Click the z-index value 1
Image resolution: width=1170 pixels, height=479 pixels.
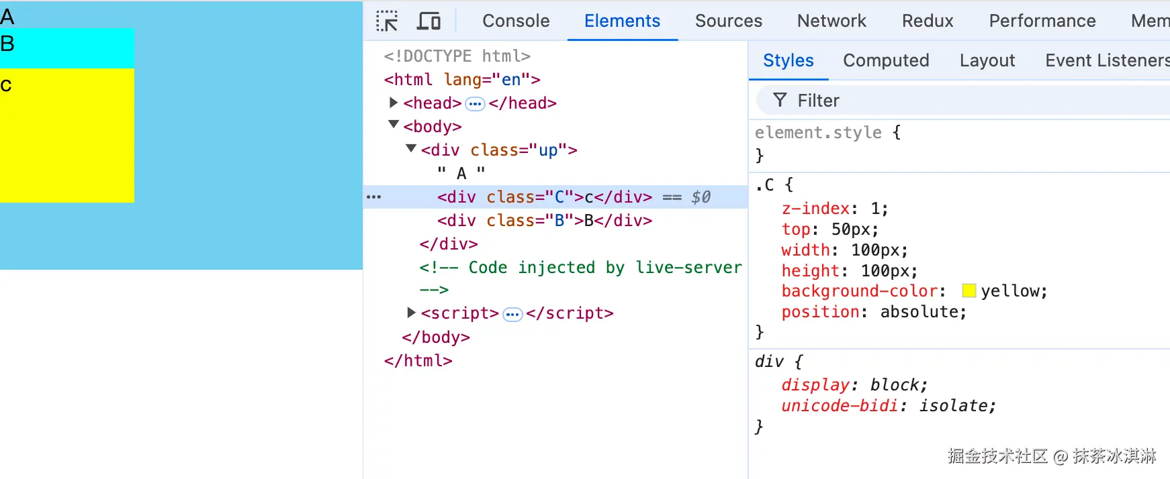coord(875,209)
